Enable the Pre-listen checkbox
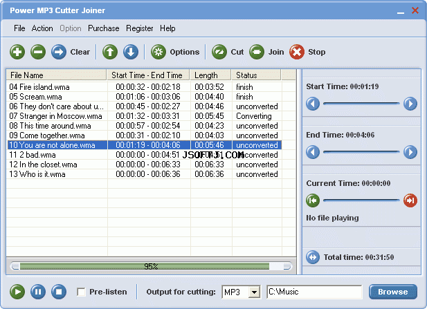 (x=81, y=292)
